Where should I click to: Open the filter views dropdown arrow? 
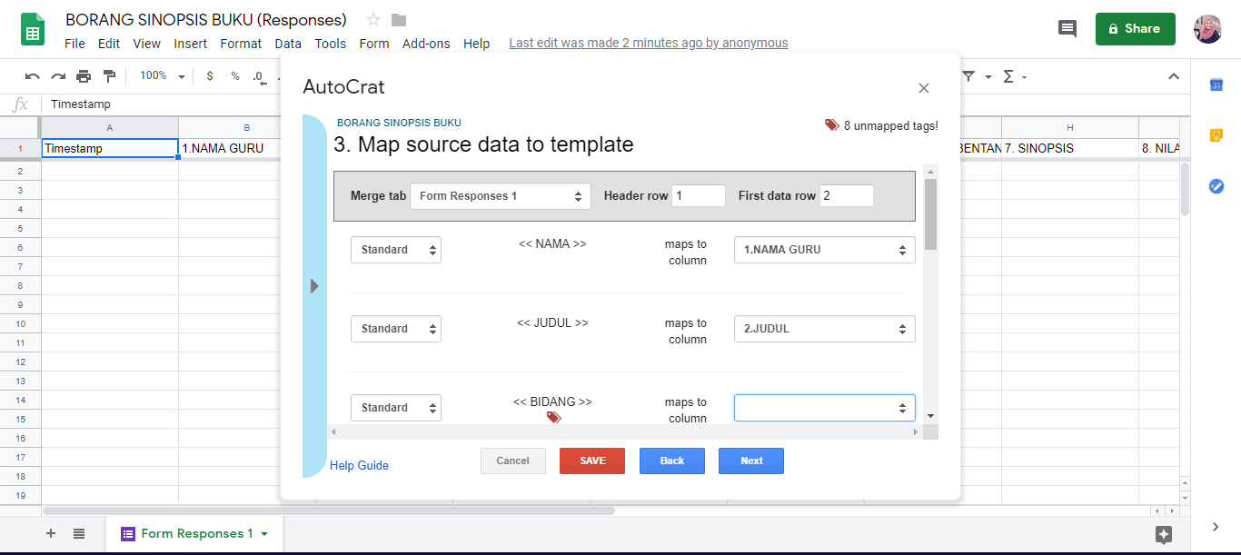point(988,77)
